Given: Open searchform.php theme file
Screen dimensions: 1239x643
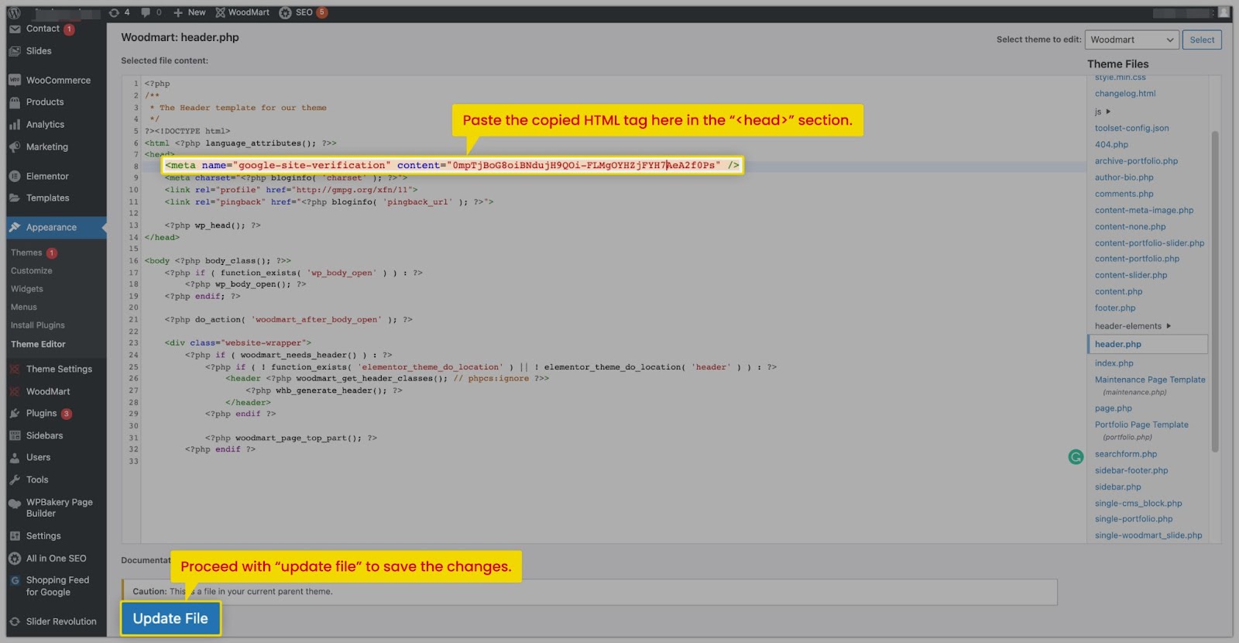Looking at the screenshot, I should point(1126,454).
